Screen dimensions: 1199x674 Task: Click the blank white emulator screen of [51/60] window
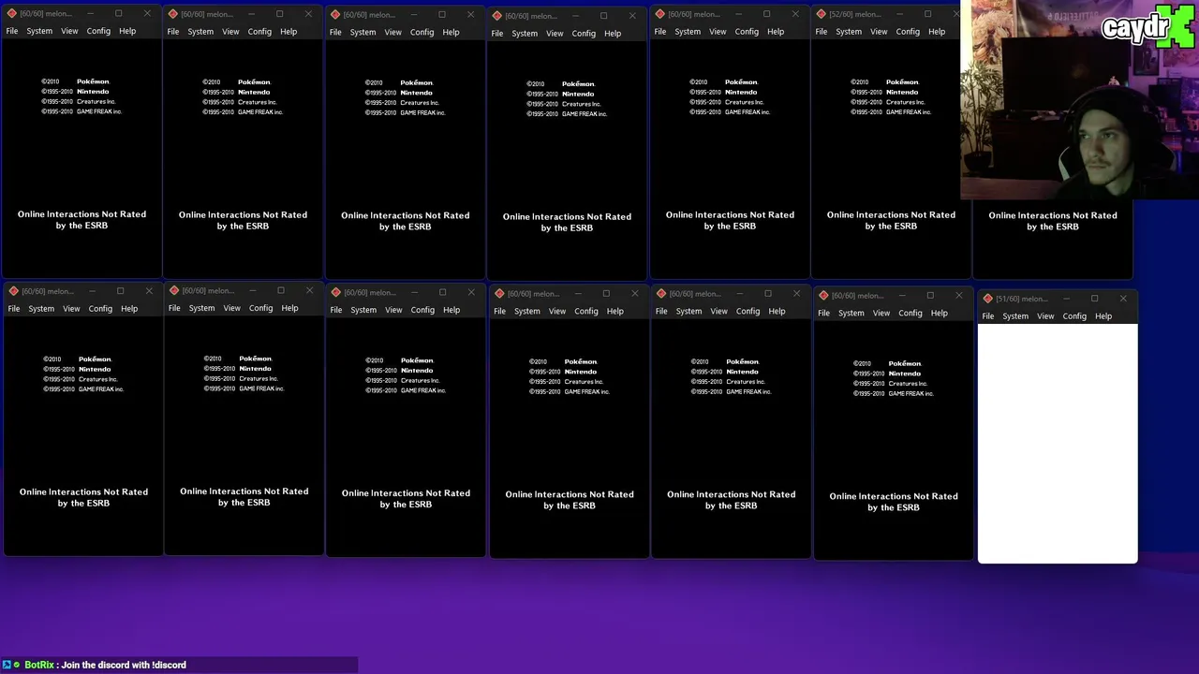[x=1058, y=444]
